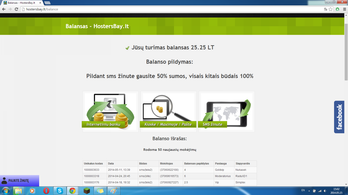Click the RaduXD1 nickname cell
Viewport: 348px width, 195px height.
coord(241,176)
